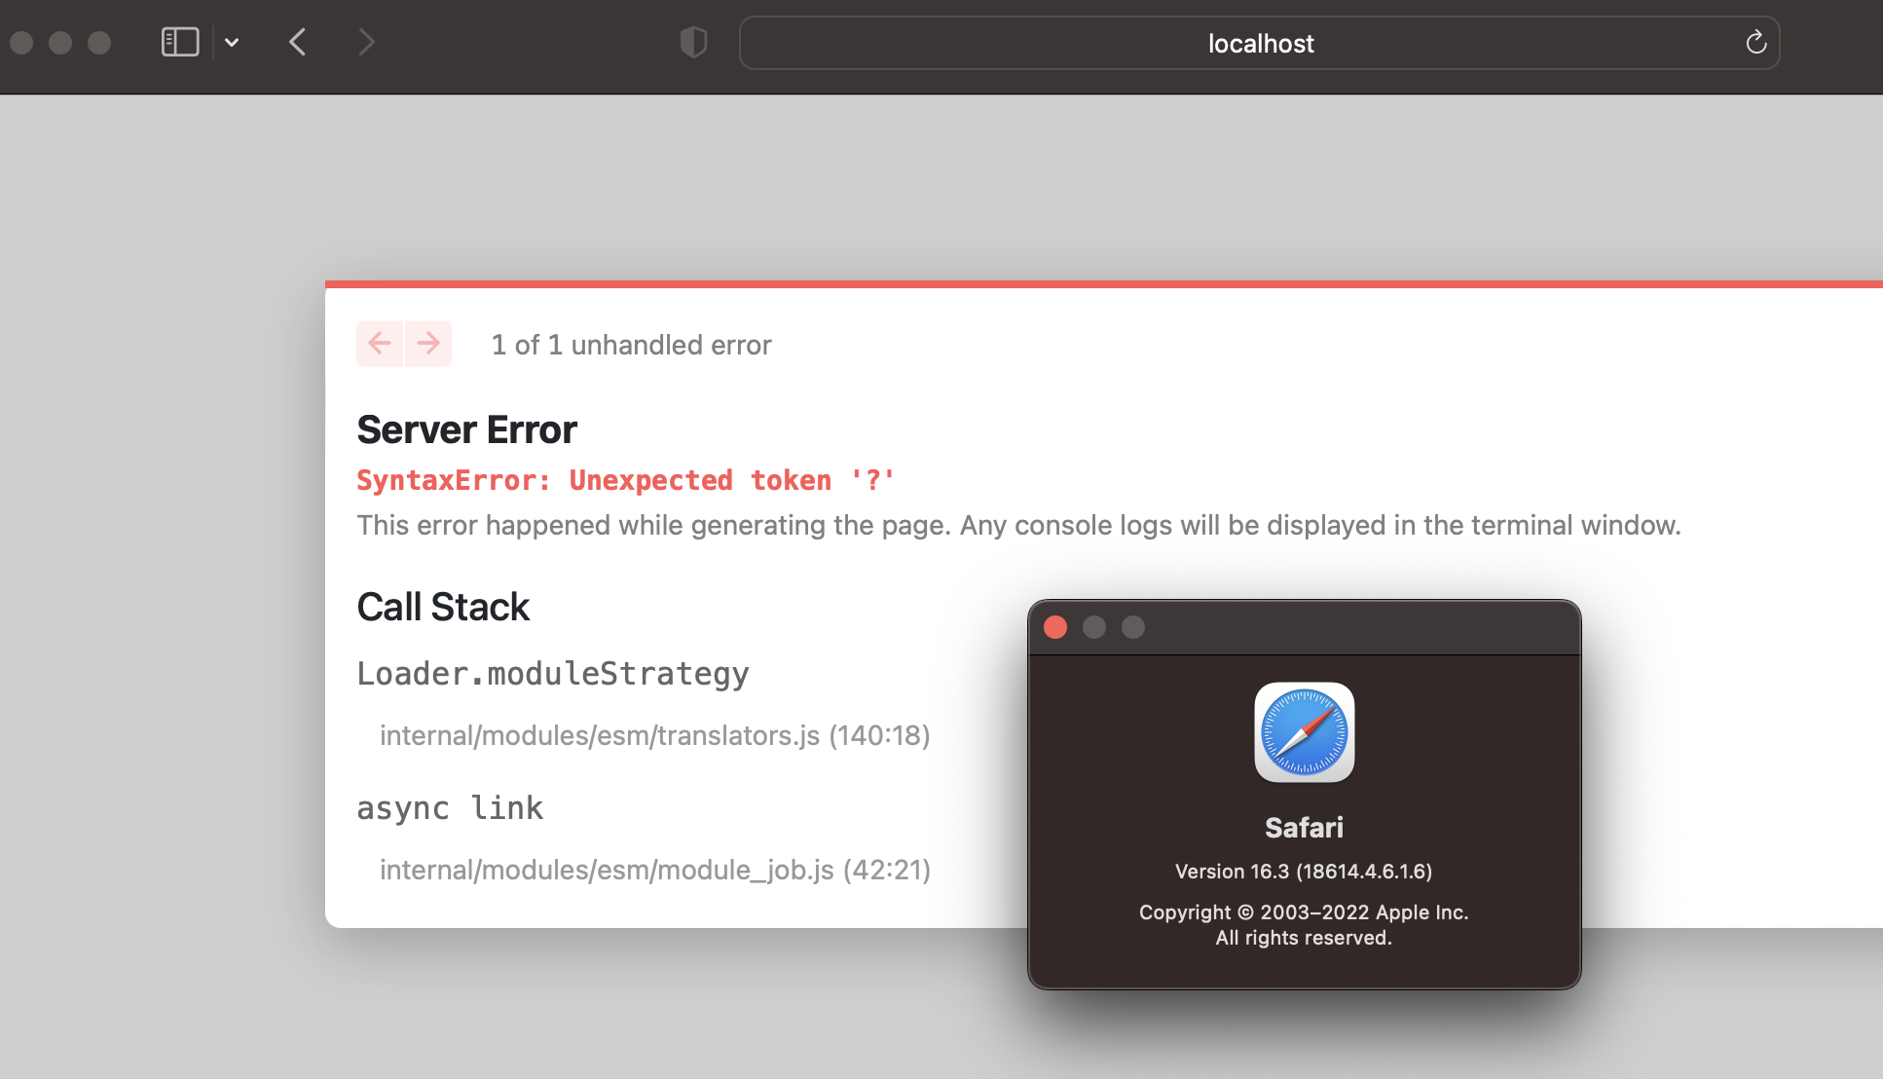The image size is (1883, 1079).
Task: Navigate to the next error with the right arrow
Action: coord(427,343)
